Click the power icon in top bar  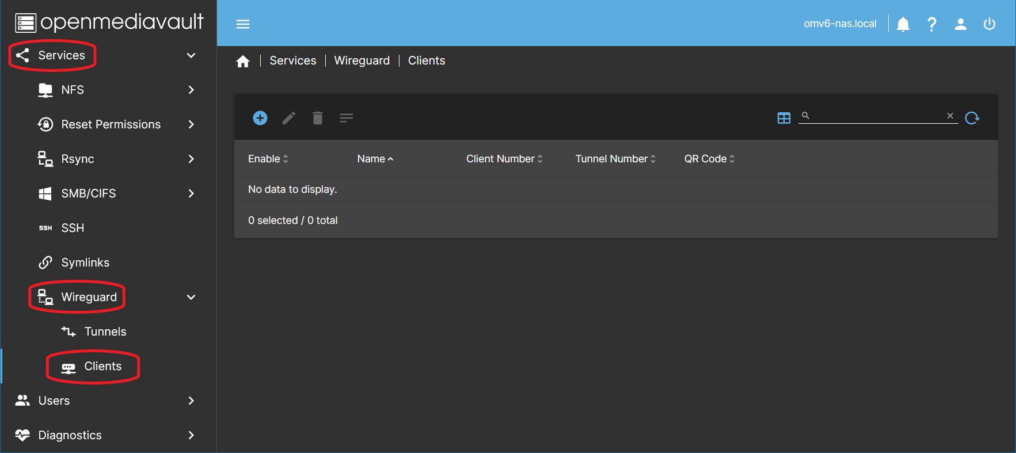pyautogui.click(x=989, y=24)
